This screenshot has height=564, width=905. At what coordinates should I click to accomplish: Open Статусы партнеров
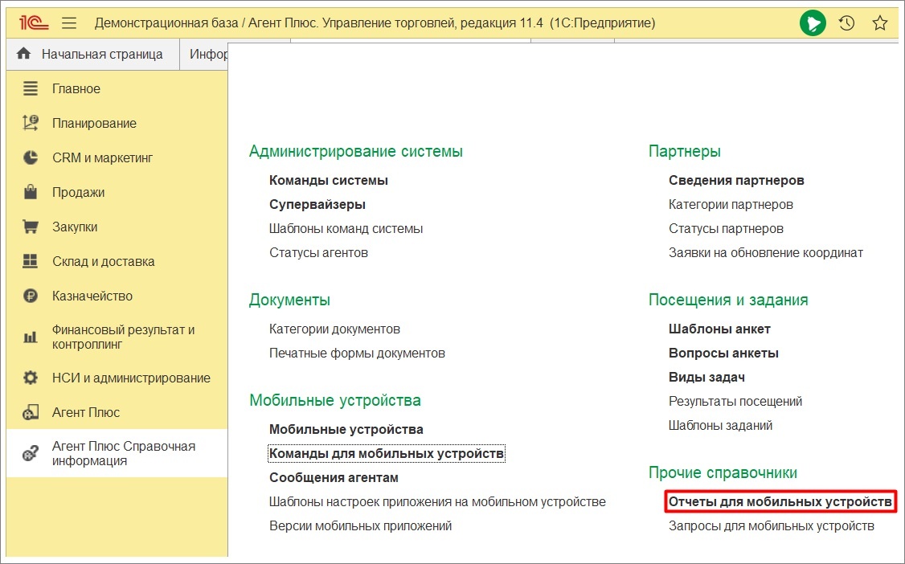click(x=726, y=229)
